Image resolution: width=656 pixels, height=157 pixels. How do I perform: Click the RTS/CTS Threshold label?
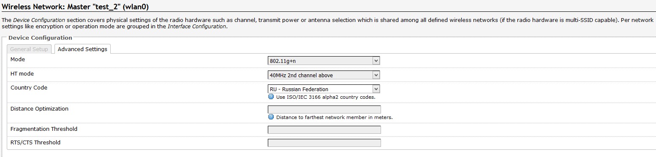[35, 143]
